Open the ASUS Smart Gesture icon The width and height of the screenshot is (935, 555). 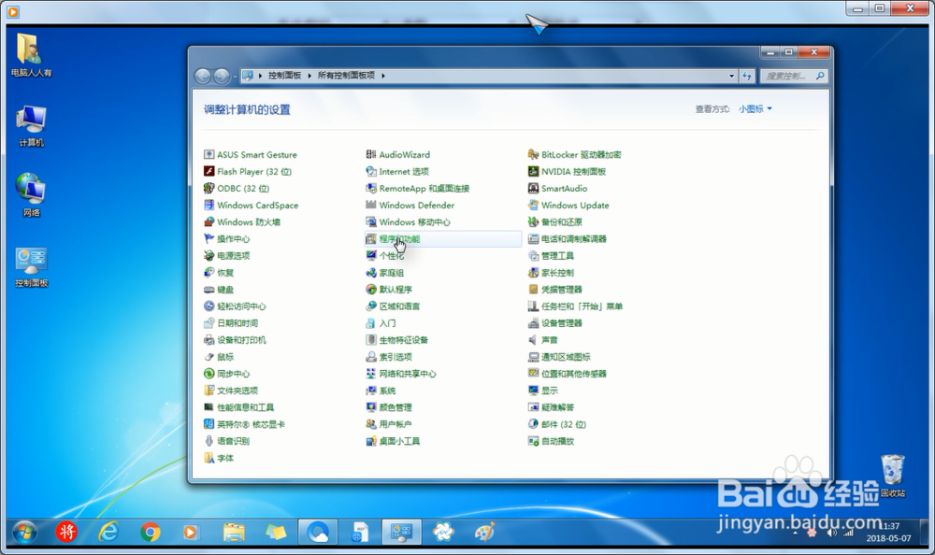point(209,154)
